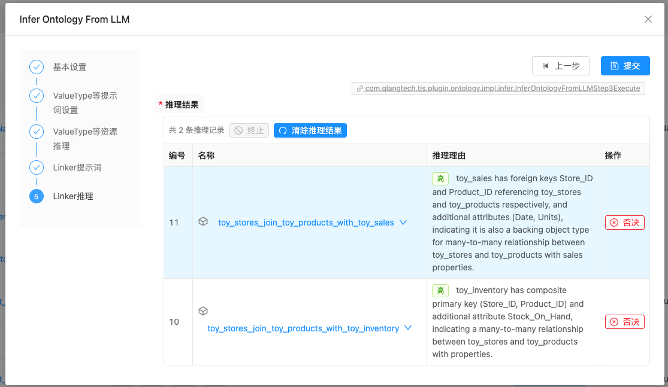Select the 基本设置 step check icon
The height and width of the screenshot is (387, 668).
point(37,67)
